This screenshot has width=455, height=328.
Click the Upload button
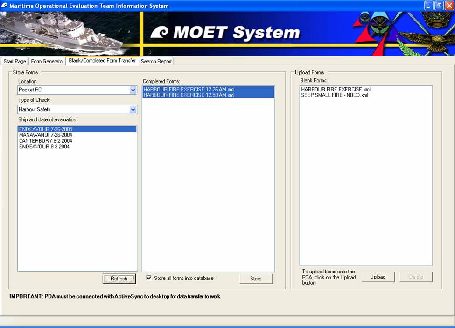coord(378,277)
